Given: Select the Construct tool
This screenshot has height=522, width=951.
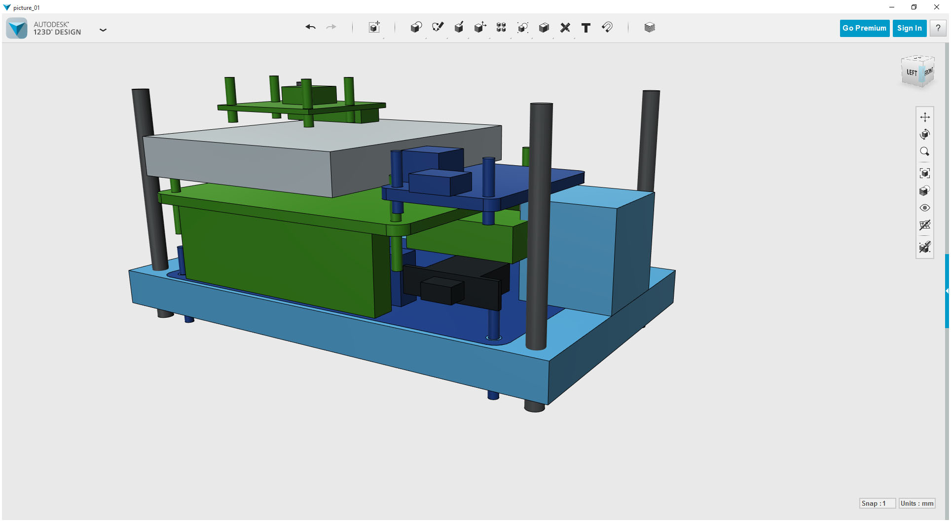Looking at the screenshot, I should click(459, 28).
